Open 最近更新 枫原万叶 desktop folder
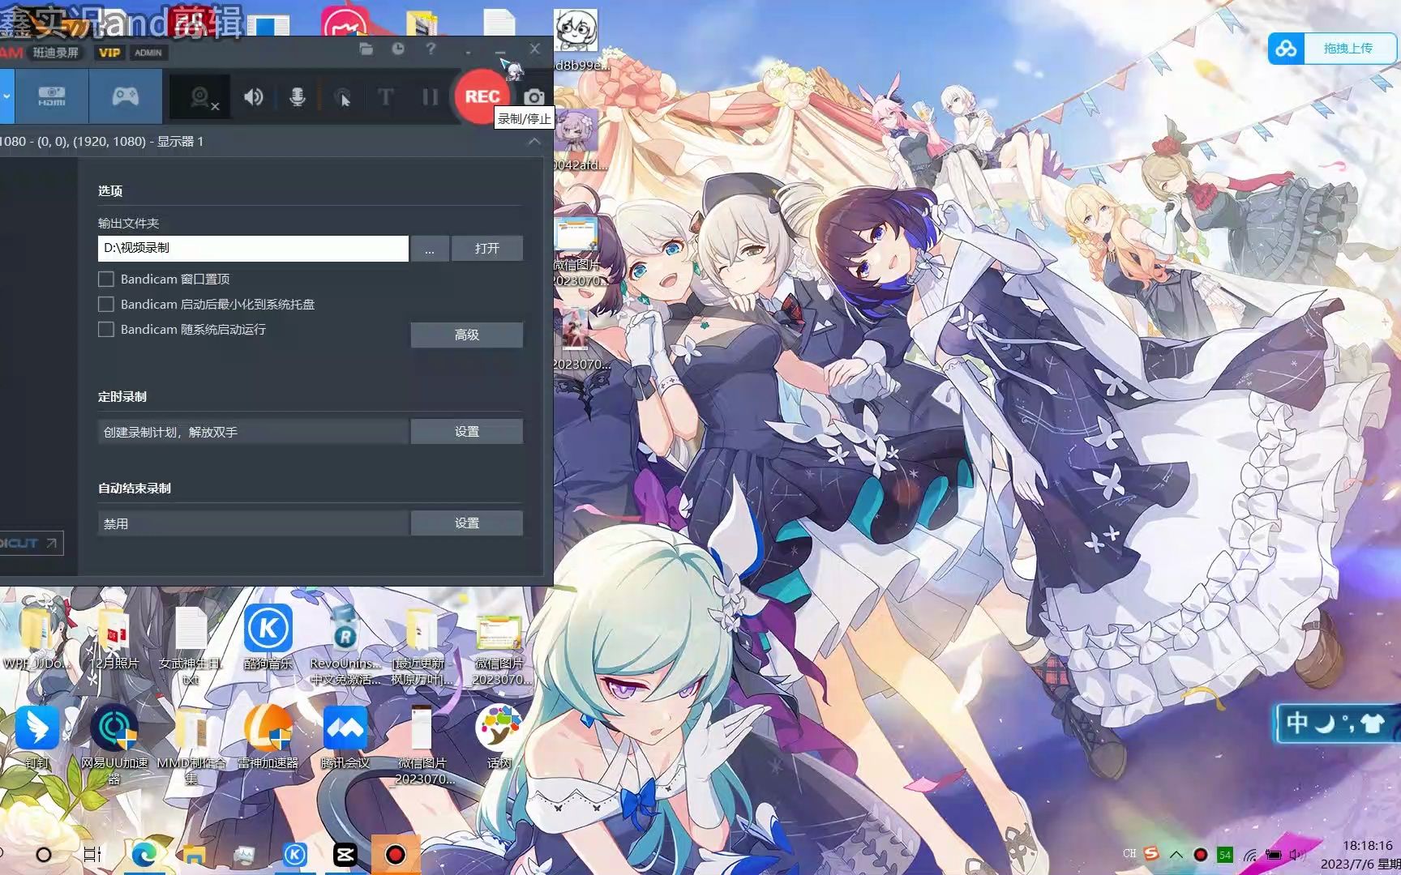Viewport: 1401px width, 875px height. tap(422, 646)
